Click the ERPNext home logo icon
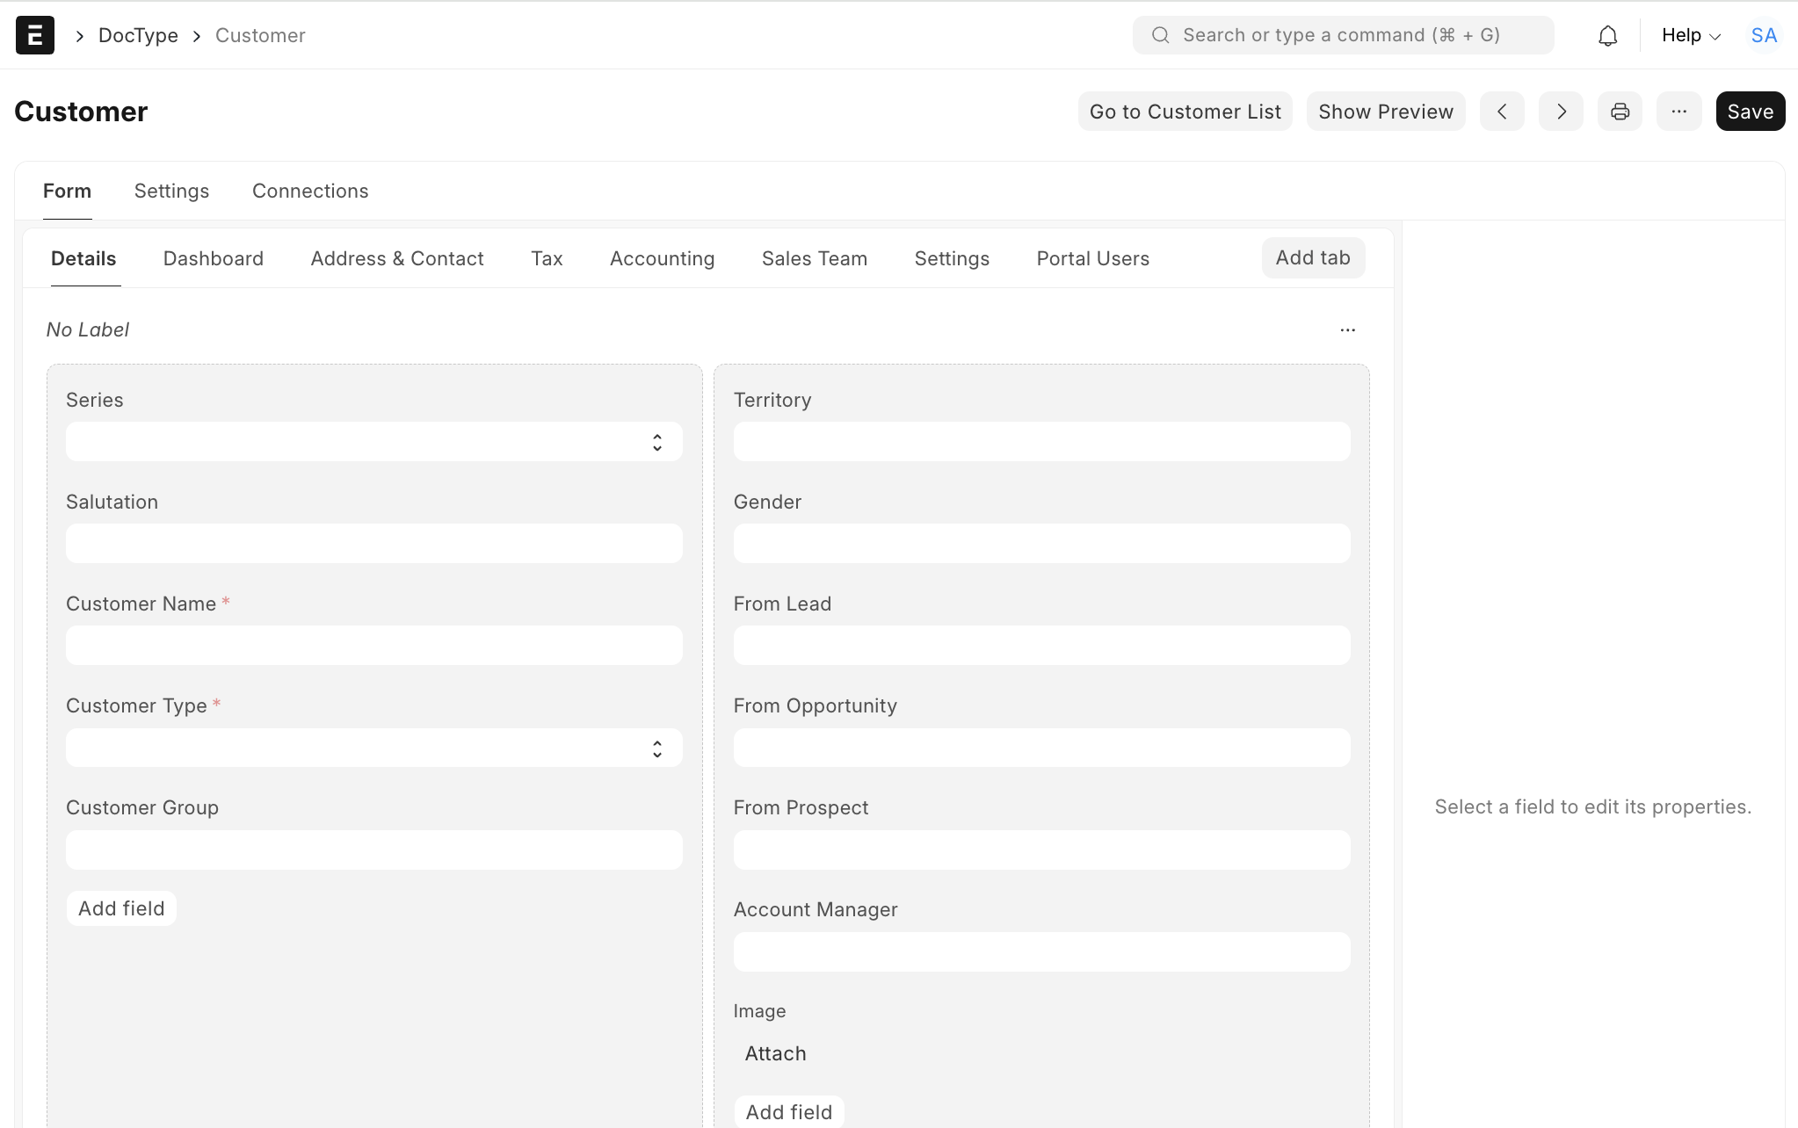The height and width of the screenshot is (1128, 1798). pyautogui.click(x=35, y=35)
